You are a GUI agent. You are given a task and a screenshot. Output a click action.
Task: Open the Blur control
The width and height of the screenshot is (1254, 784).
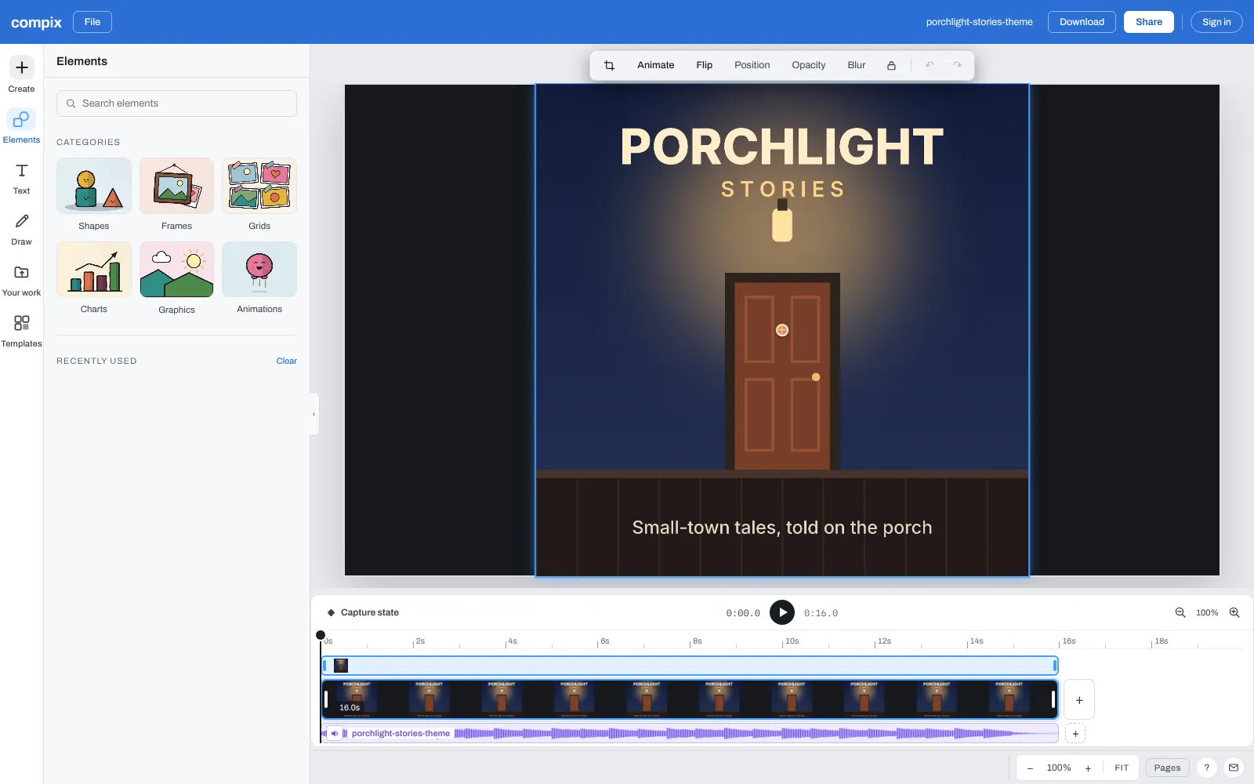click(x=856, y=65)
